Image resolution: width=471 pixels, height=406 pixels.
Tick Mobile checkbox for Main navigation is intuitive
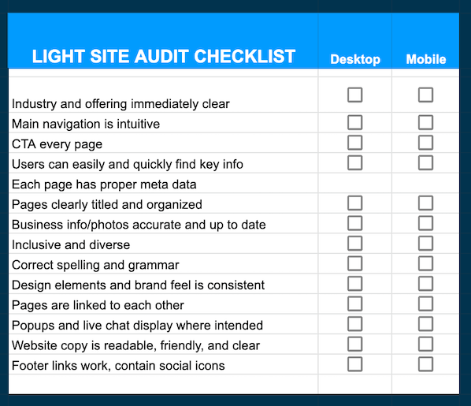pyautogui.click(x=425, y=122)
